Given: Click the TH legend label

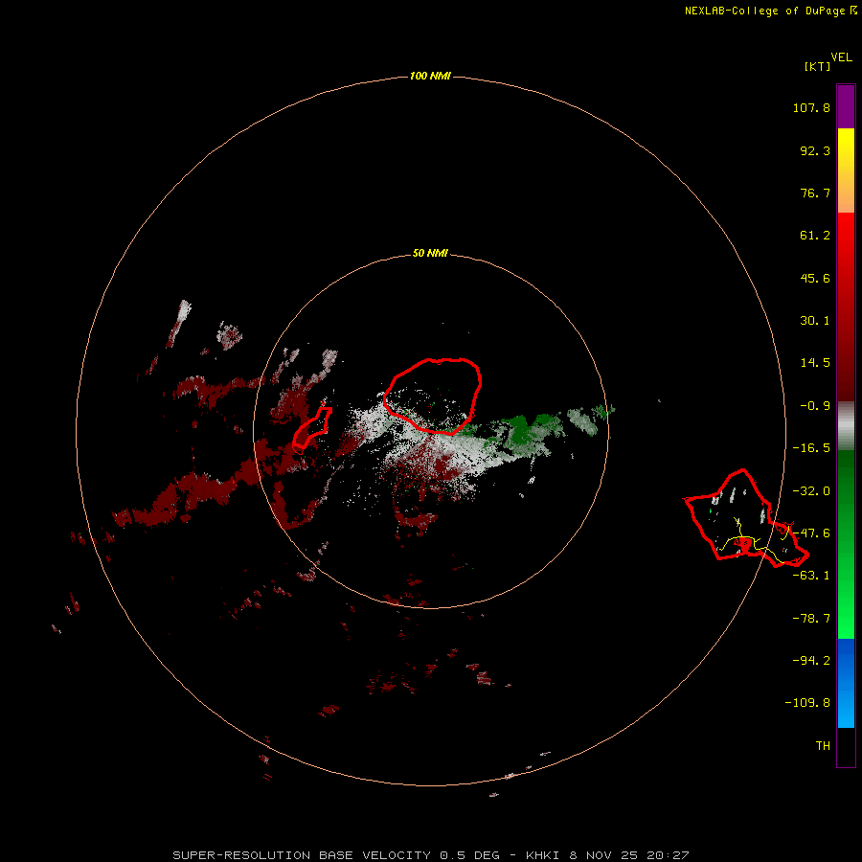Looking at the screenshot, I should (x=823, y=745).
